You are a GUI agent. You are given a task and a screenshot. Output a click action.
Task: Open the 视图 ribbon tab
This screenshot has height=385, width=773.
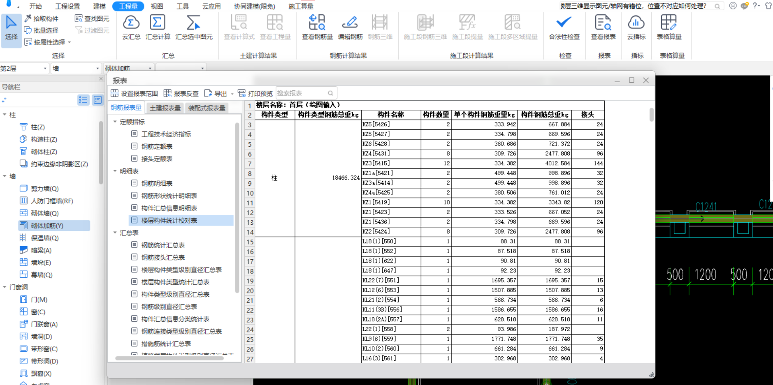[157, 6]
